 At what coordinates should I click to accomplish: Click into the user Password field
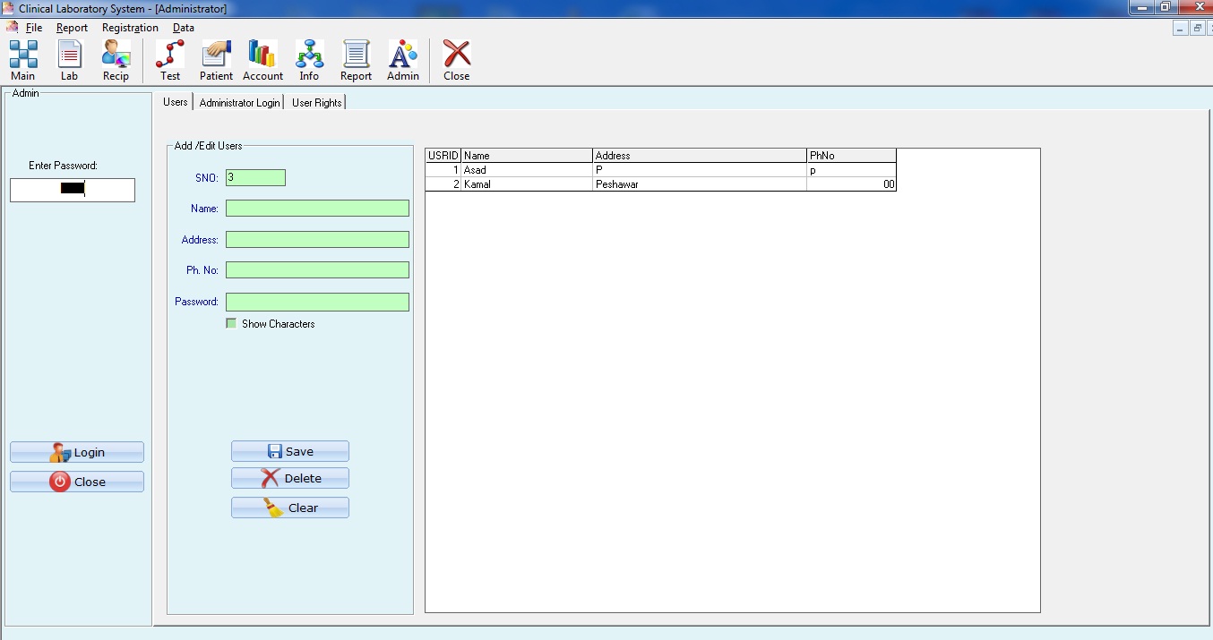click(x=317, y=302)
